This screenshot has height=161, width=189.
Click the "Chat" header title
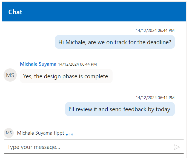point(15,12)
